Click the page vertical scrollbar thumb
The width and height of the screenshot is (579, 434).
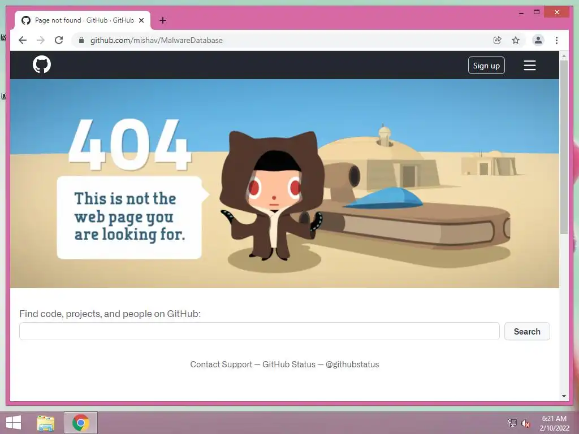(564, 147)
